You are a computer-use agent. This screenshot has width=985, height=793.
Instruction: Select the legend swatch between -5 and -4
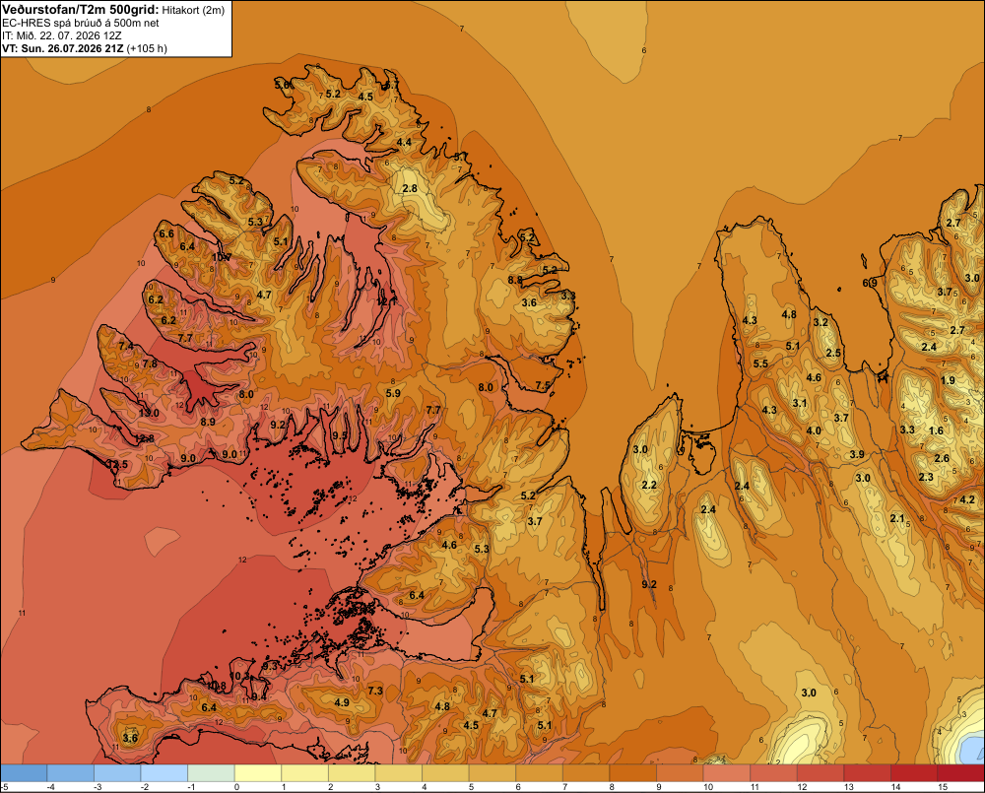pyautogui.click(x=24, y=772)
